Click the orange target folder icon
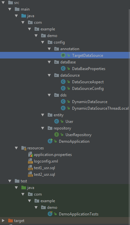This screenshot has height=225, width=130. (x=11, y=220)
